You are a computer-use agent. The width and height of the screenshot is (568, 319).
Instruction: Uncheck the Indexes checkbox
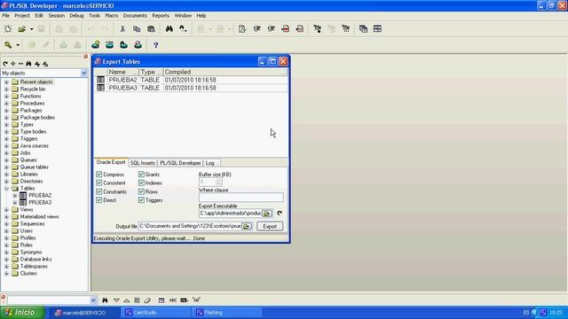[x=141, y=183]
